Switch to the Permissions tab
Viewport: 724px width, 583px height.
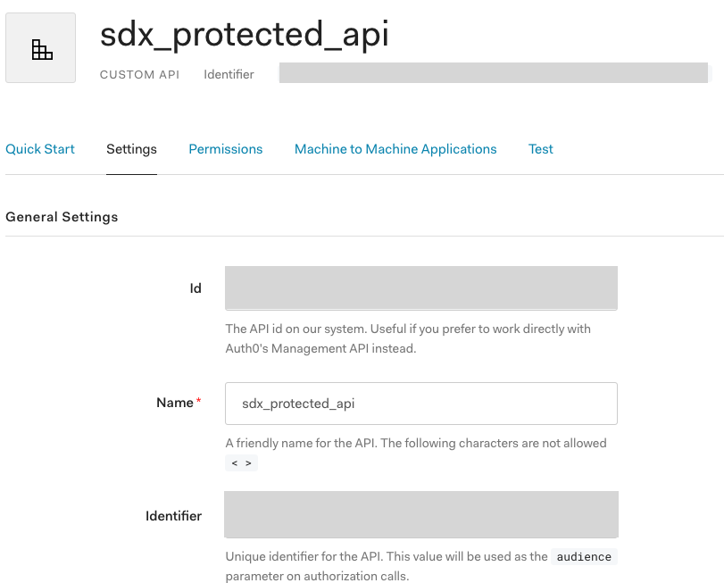(225, 149)
